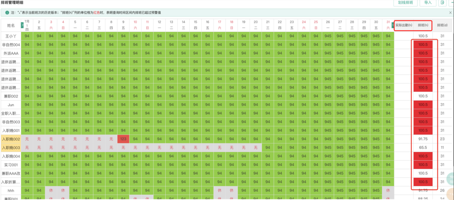Click red 100.5 hours cell for Jun
This screenshot has height=200, width=454.
[x=423, y=105]
